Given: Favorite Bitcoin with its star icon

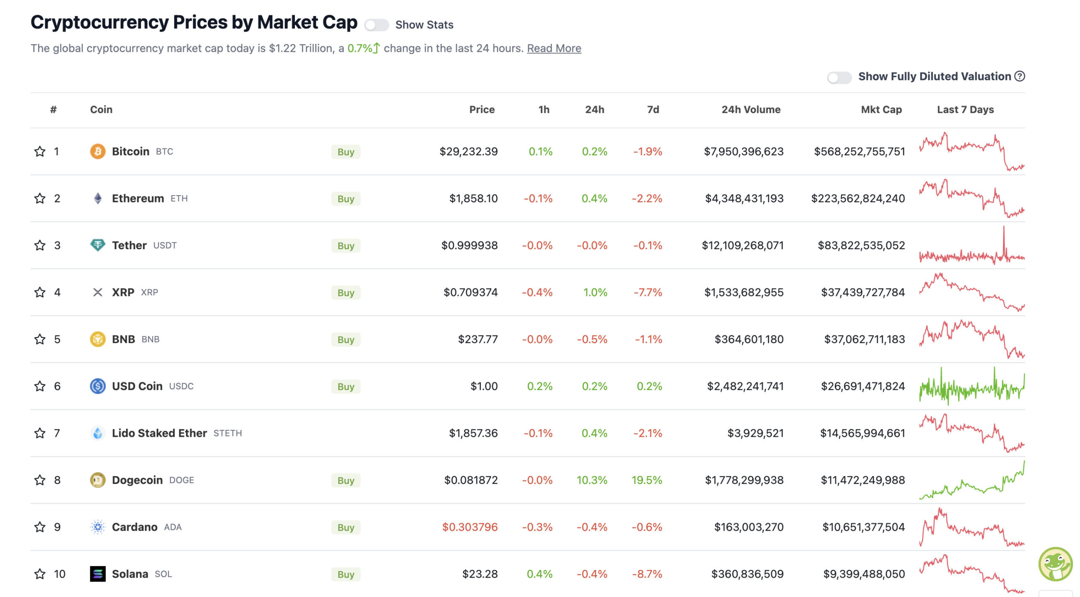Looking at the screenshot, I should pos(40,151).
